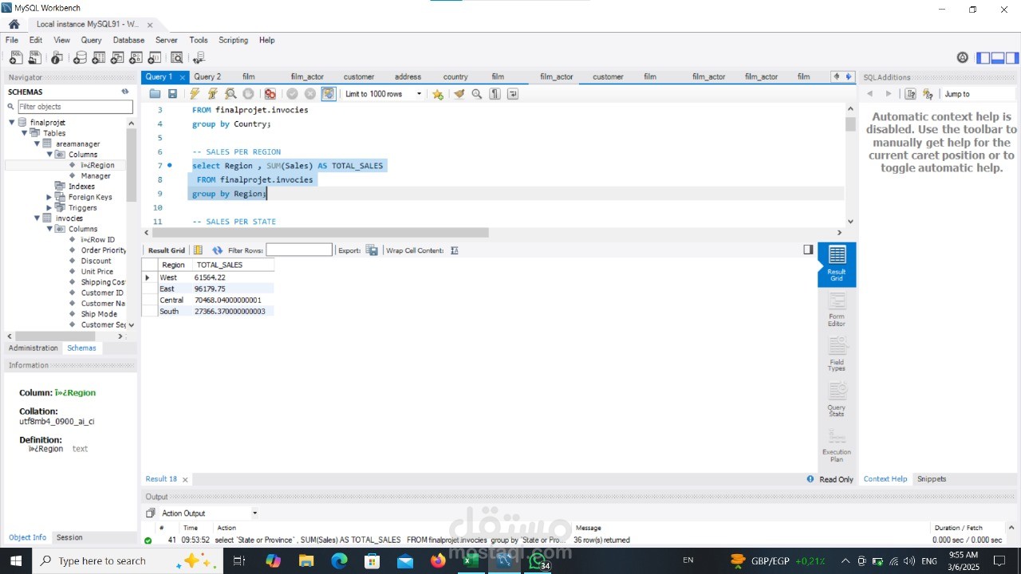Run Explain on current statement
Screen dimensions: 1021x574
(231, 94)
